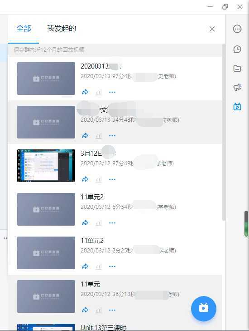
Task: Click the green scrollbar thumb at far right
Action: (246, 224)
